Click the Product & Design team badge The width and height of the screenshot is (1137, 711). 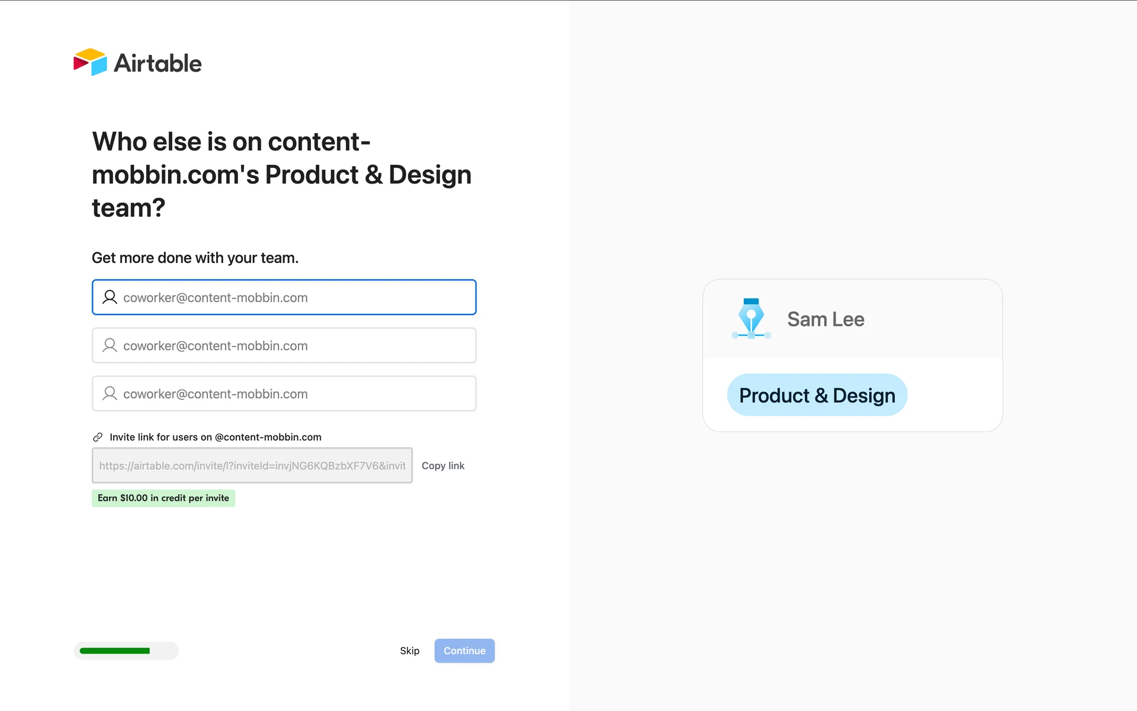pyautogui.click(x=817, y=395)
